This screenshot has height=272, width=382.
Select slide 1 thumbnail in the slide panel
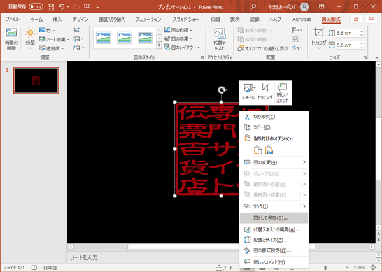[x=36, y=82]
